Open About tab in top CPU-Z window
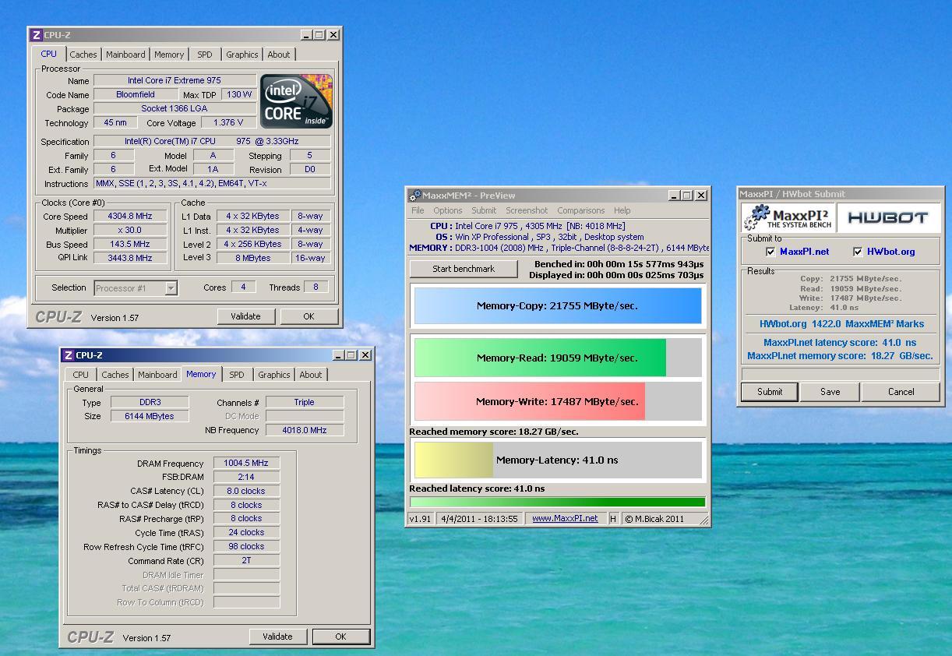 click(279, 55)
